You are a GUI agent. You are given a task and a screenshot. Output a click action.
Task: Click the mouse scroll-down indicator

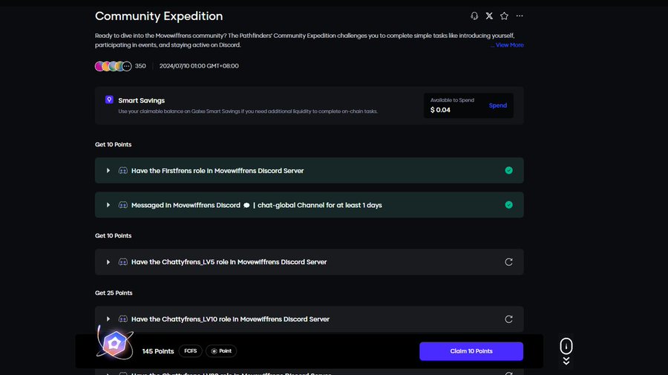point(566,351)
